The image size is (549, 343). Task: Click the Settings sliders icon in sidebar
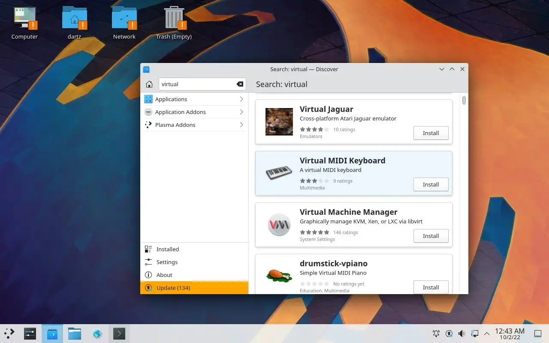tap(148, 262)
